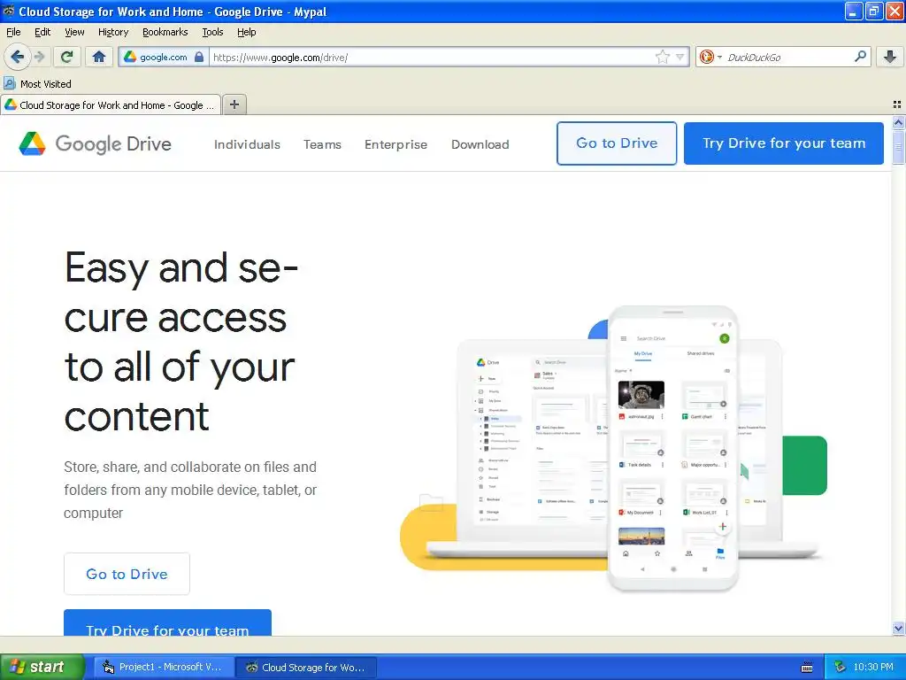Open the Bookmarks menu
The image size is (906, 680).
pyautogui.click(x=165, y=32)
